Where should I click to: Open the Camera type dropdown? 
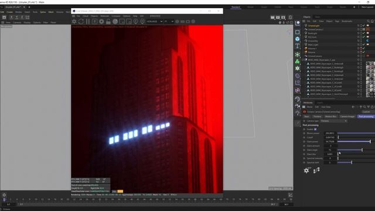[333, 121]
